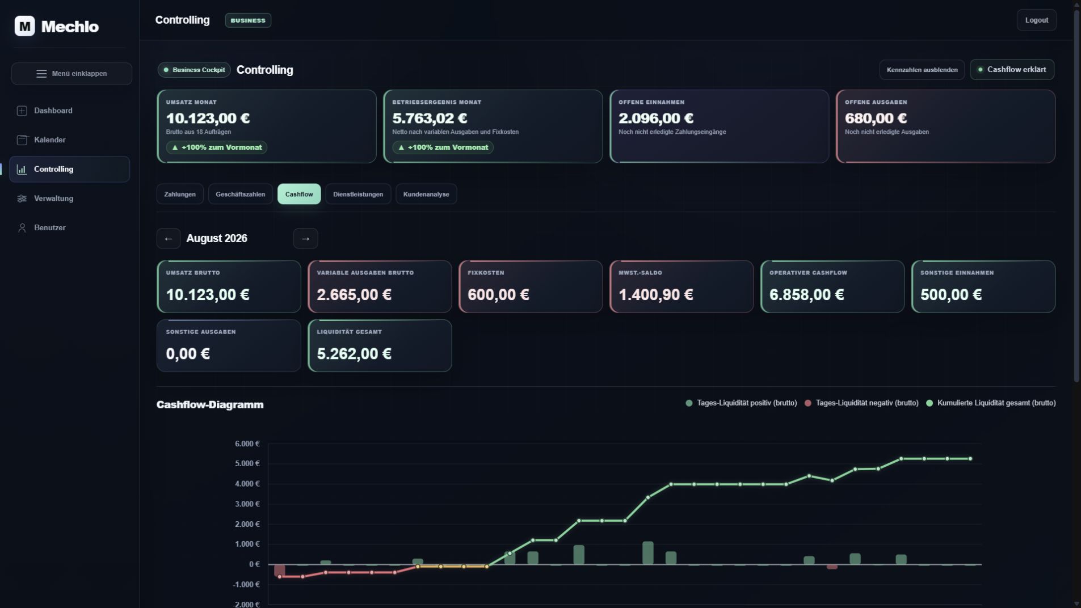Open Verwaltung in the sidebar
Viewport: 1081px width, 608px height.
pos(69,199)
